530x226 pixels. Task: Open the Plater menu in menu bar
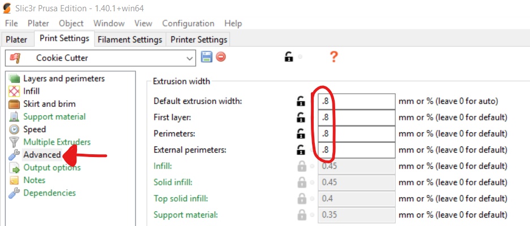click(x=38, y=23)
